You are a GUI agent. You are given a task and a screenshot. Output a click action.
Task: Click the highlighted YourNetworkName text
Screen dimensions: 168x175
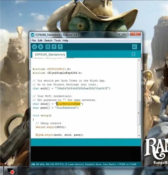coord(68,104)
